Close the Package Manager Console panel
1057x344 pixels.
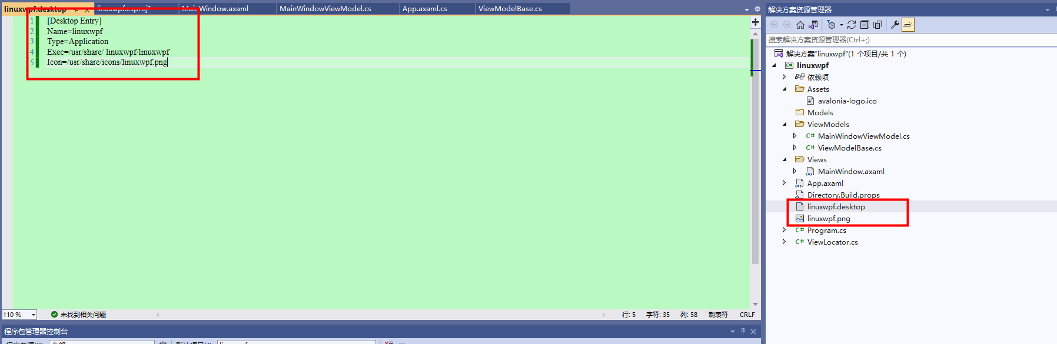[753, 332]
